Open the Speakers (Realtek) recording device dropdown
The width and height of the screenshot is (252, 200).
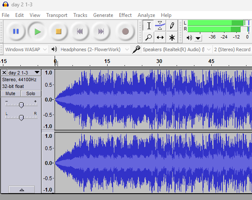click(177, 49)
